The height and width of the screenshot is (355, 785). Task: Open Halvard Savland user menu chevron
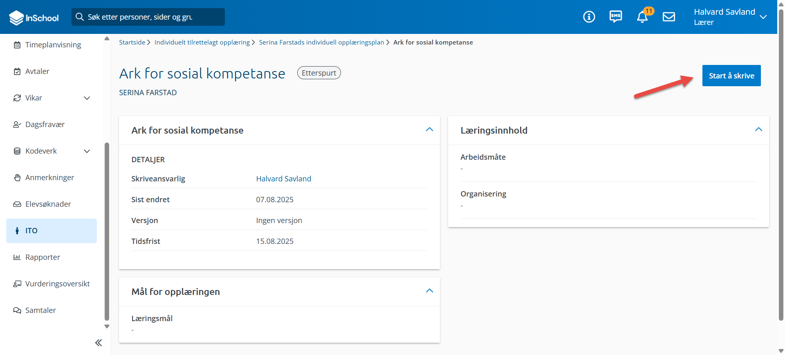click(x=763, y=17)
